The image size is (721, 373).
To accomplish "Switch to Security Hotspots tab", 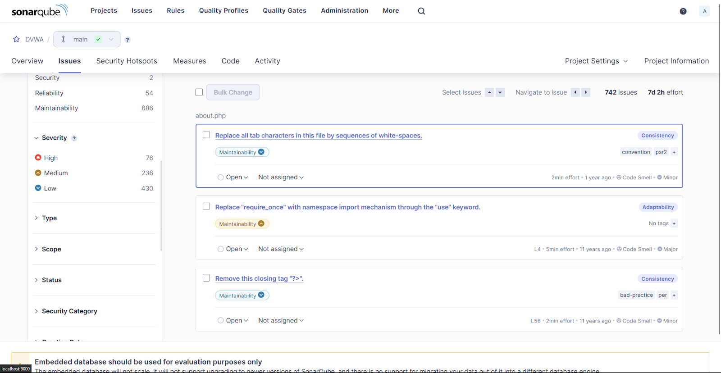I will coord(127,61).
